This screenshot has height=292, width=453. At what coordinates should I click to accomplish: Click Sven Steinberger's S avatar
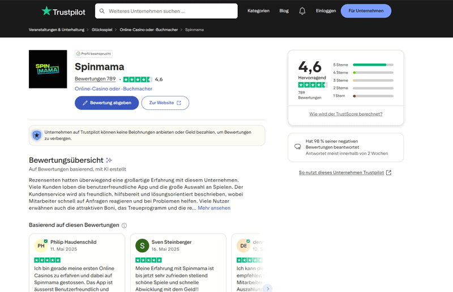pos(142,246)
